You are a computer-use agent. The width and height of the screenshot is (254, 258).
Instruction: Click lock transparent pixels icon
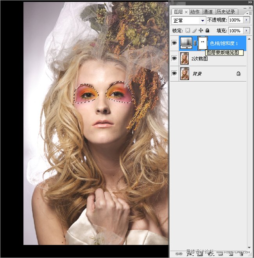[188, 30]
